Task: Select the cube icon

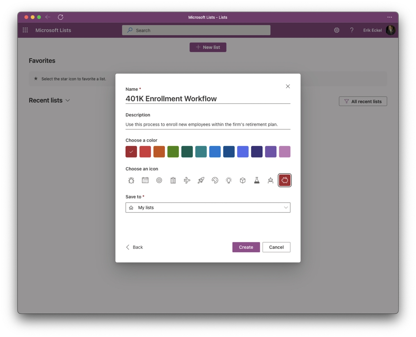Action: click(x=242, y=180)
